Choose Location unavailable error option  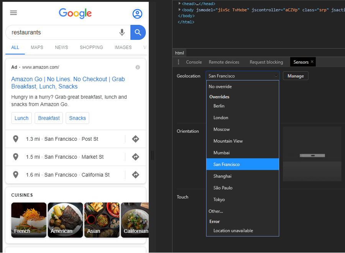[x=243, y=230]
